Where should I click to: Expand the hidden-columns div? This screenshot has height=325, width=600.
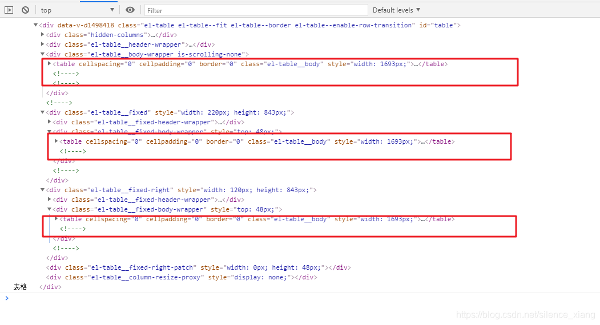(x=42, y=34)
